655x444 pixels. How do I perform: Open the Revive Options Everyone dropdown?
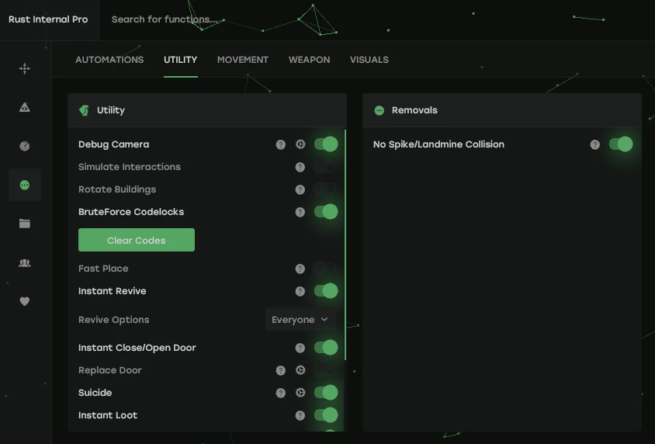point(300,320)
